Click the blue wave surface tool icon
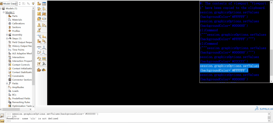The image size is (273, 123). click(x=44, y=59)
